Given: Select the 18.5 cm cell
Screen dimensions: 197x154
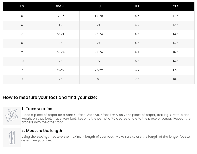Looking at the screenshot, I should (x=175, y=79).
